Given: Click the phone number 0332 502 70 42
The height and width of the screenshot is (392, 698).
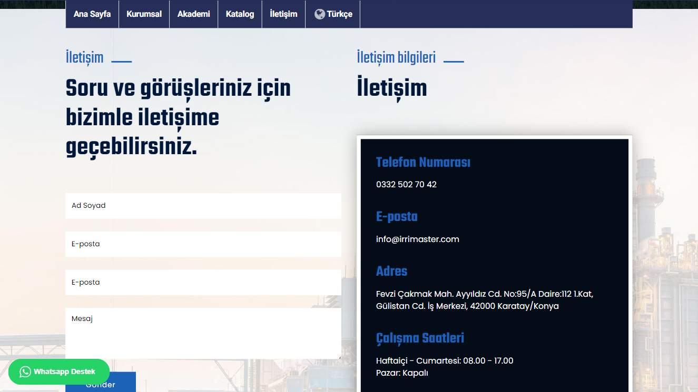Looking at the screenshot, I should click(406, 185).
